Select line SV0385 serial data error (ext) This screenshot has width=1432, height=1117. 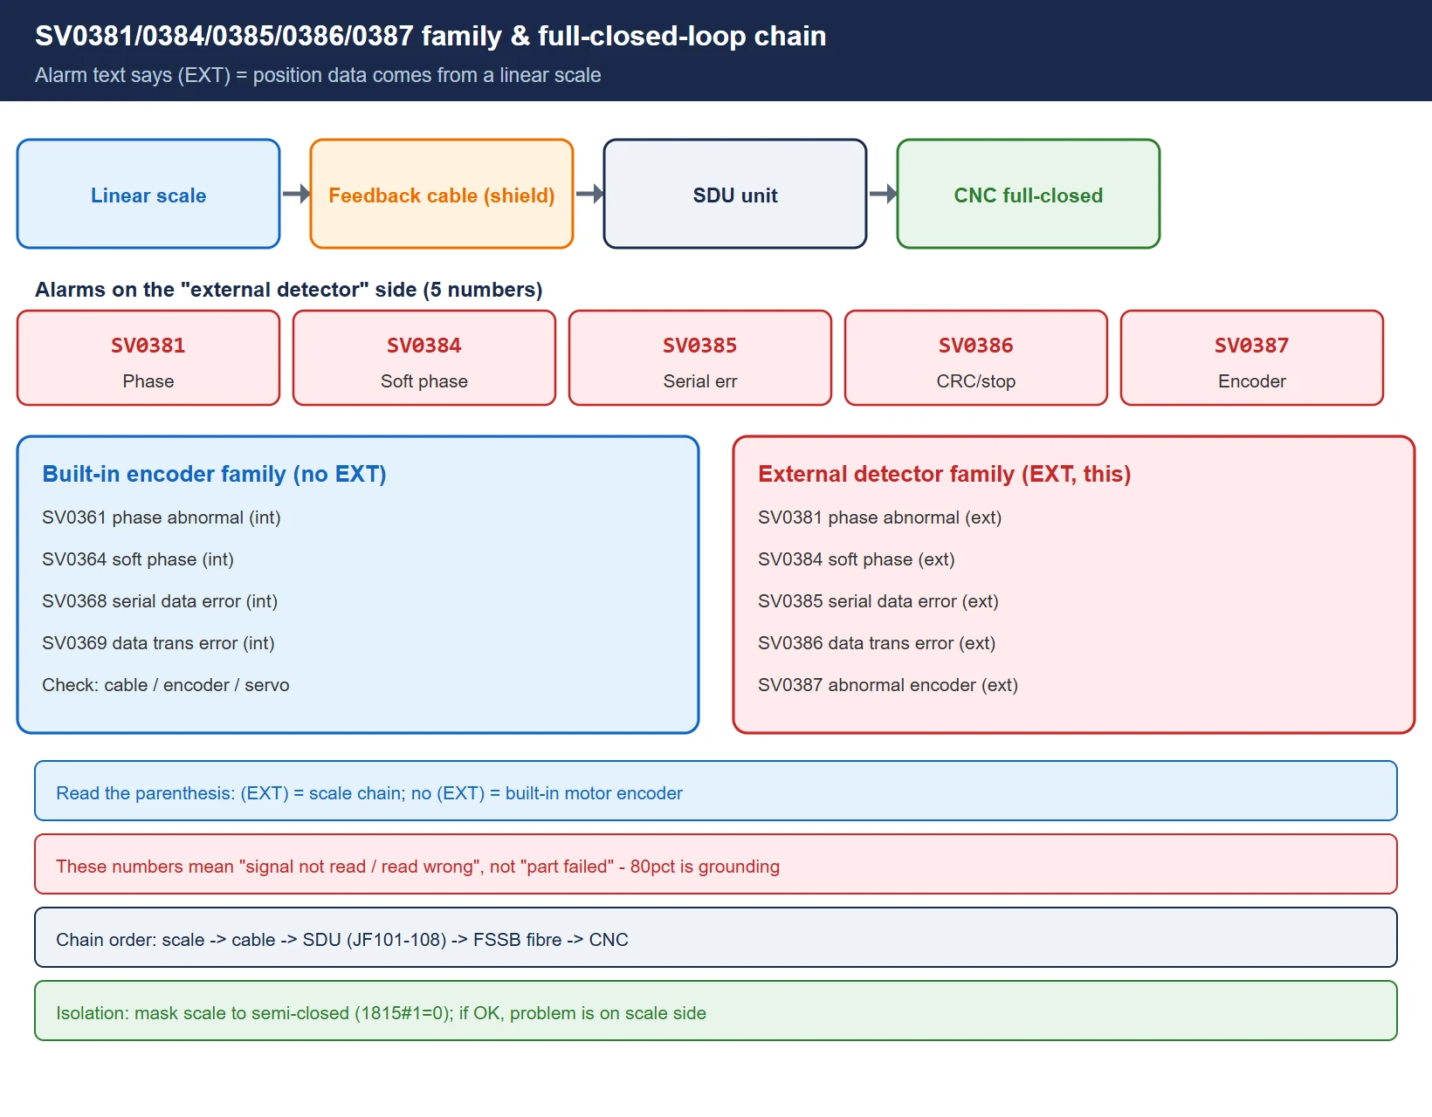[878, 601]
